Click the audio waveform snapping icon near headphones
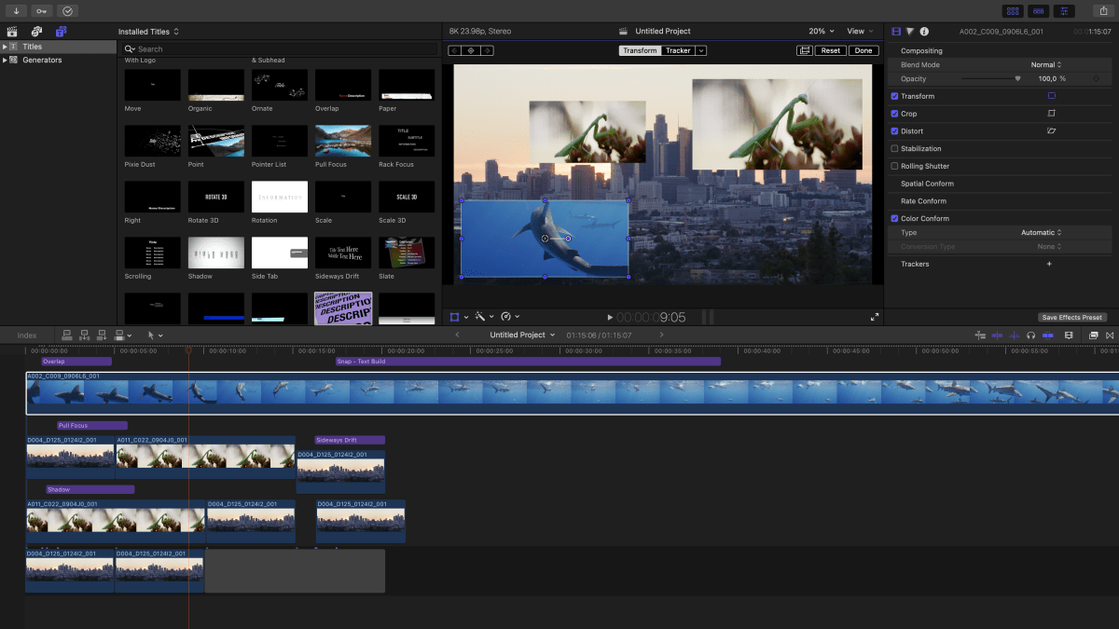The width and height of the screenshot is (1119, 629). pos(1014,335)
